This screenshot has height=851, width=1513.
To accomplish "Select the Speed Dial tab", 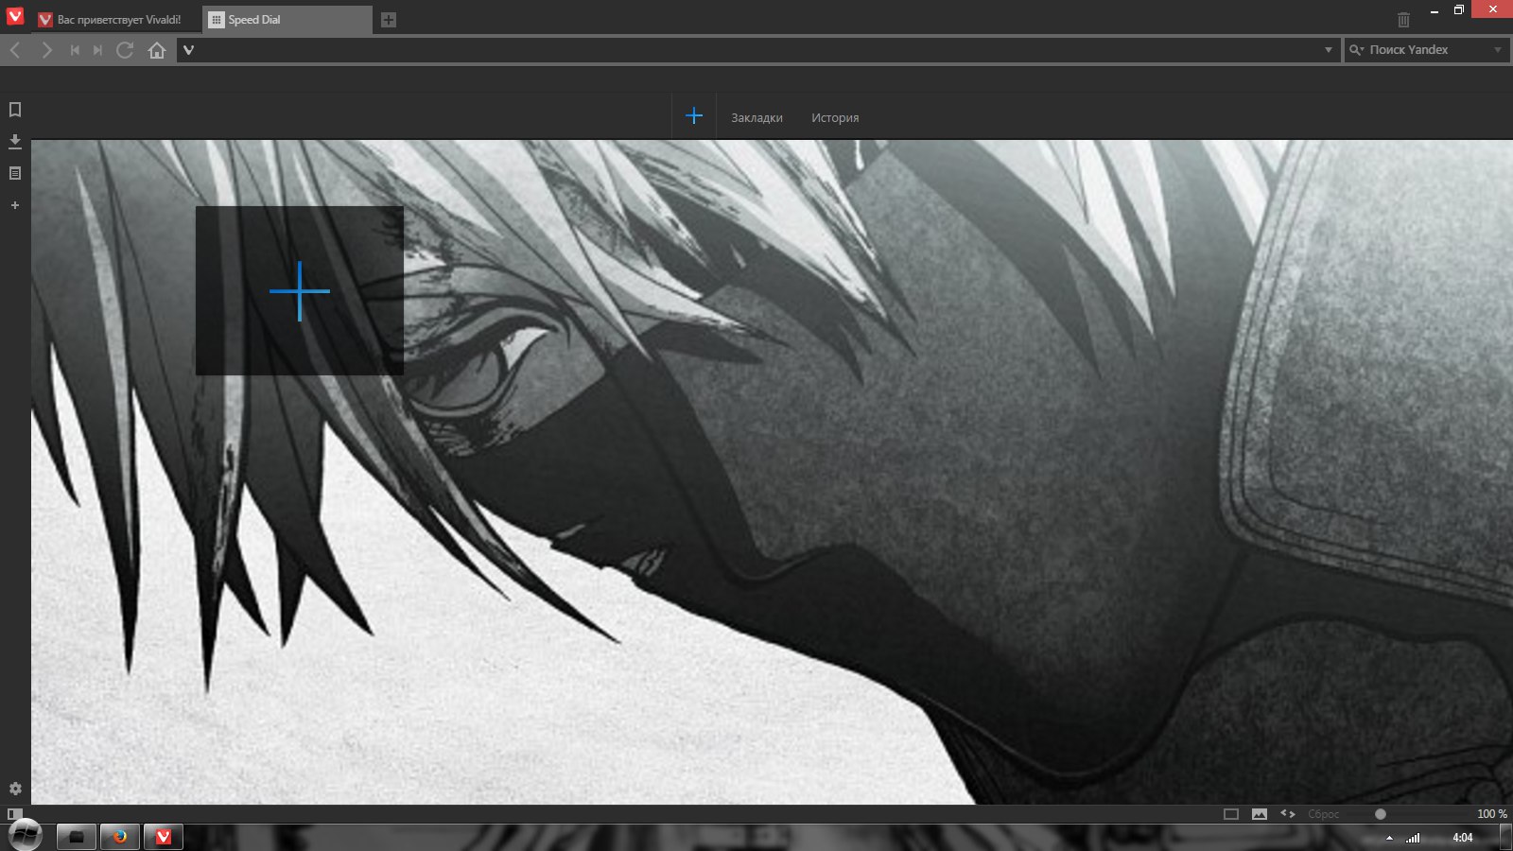I will pyautogui.click(x=287, y=20).
